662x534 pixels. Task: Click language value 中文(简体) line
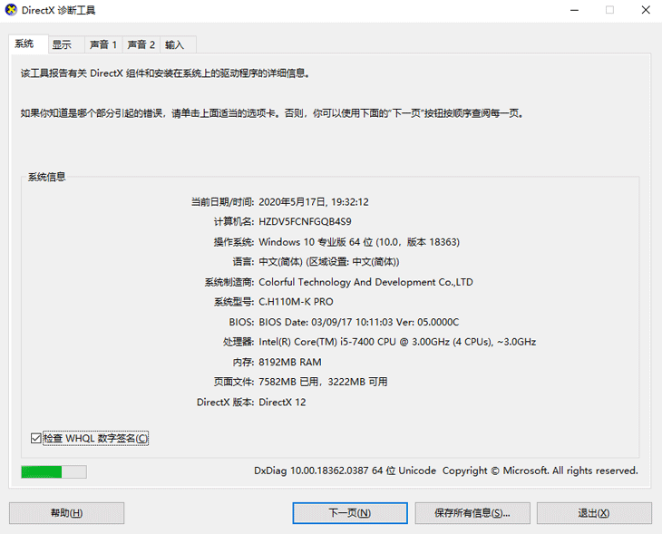coord(329,262)
